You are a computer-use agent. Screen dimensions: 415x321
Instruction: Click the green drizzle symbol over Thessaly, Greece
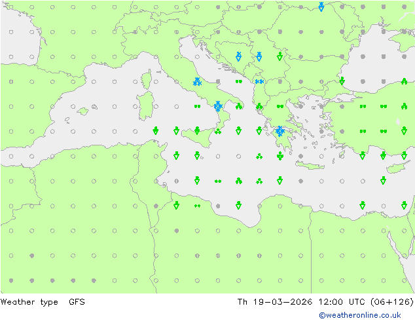click(280, 106)
